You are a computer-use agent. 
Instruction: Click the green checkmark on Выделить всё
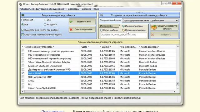click(x=71, y=22)
